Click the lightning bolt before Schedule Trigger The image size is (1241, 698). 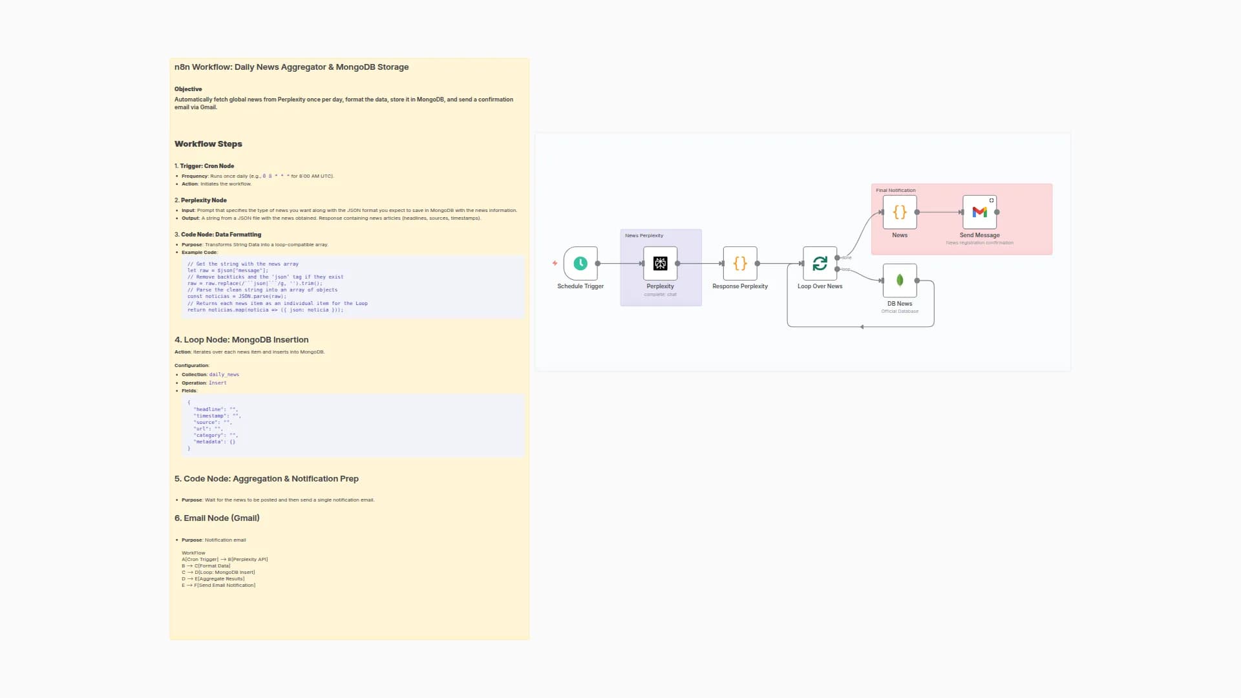click(554, 263)
